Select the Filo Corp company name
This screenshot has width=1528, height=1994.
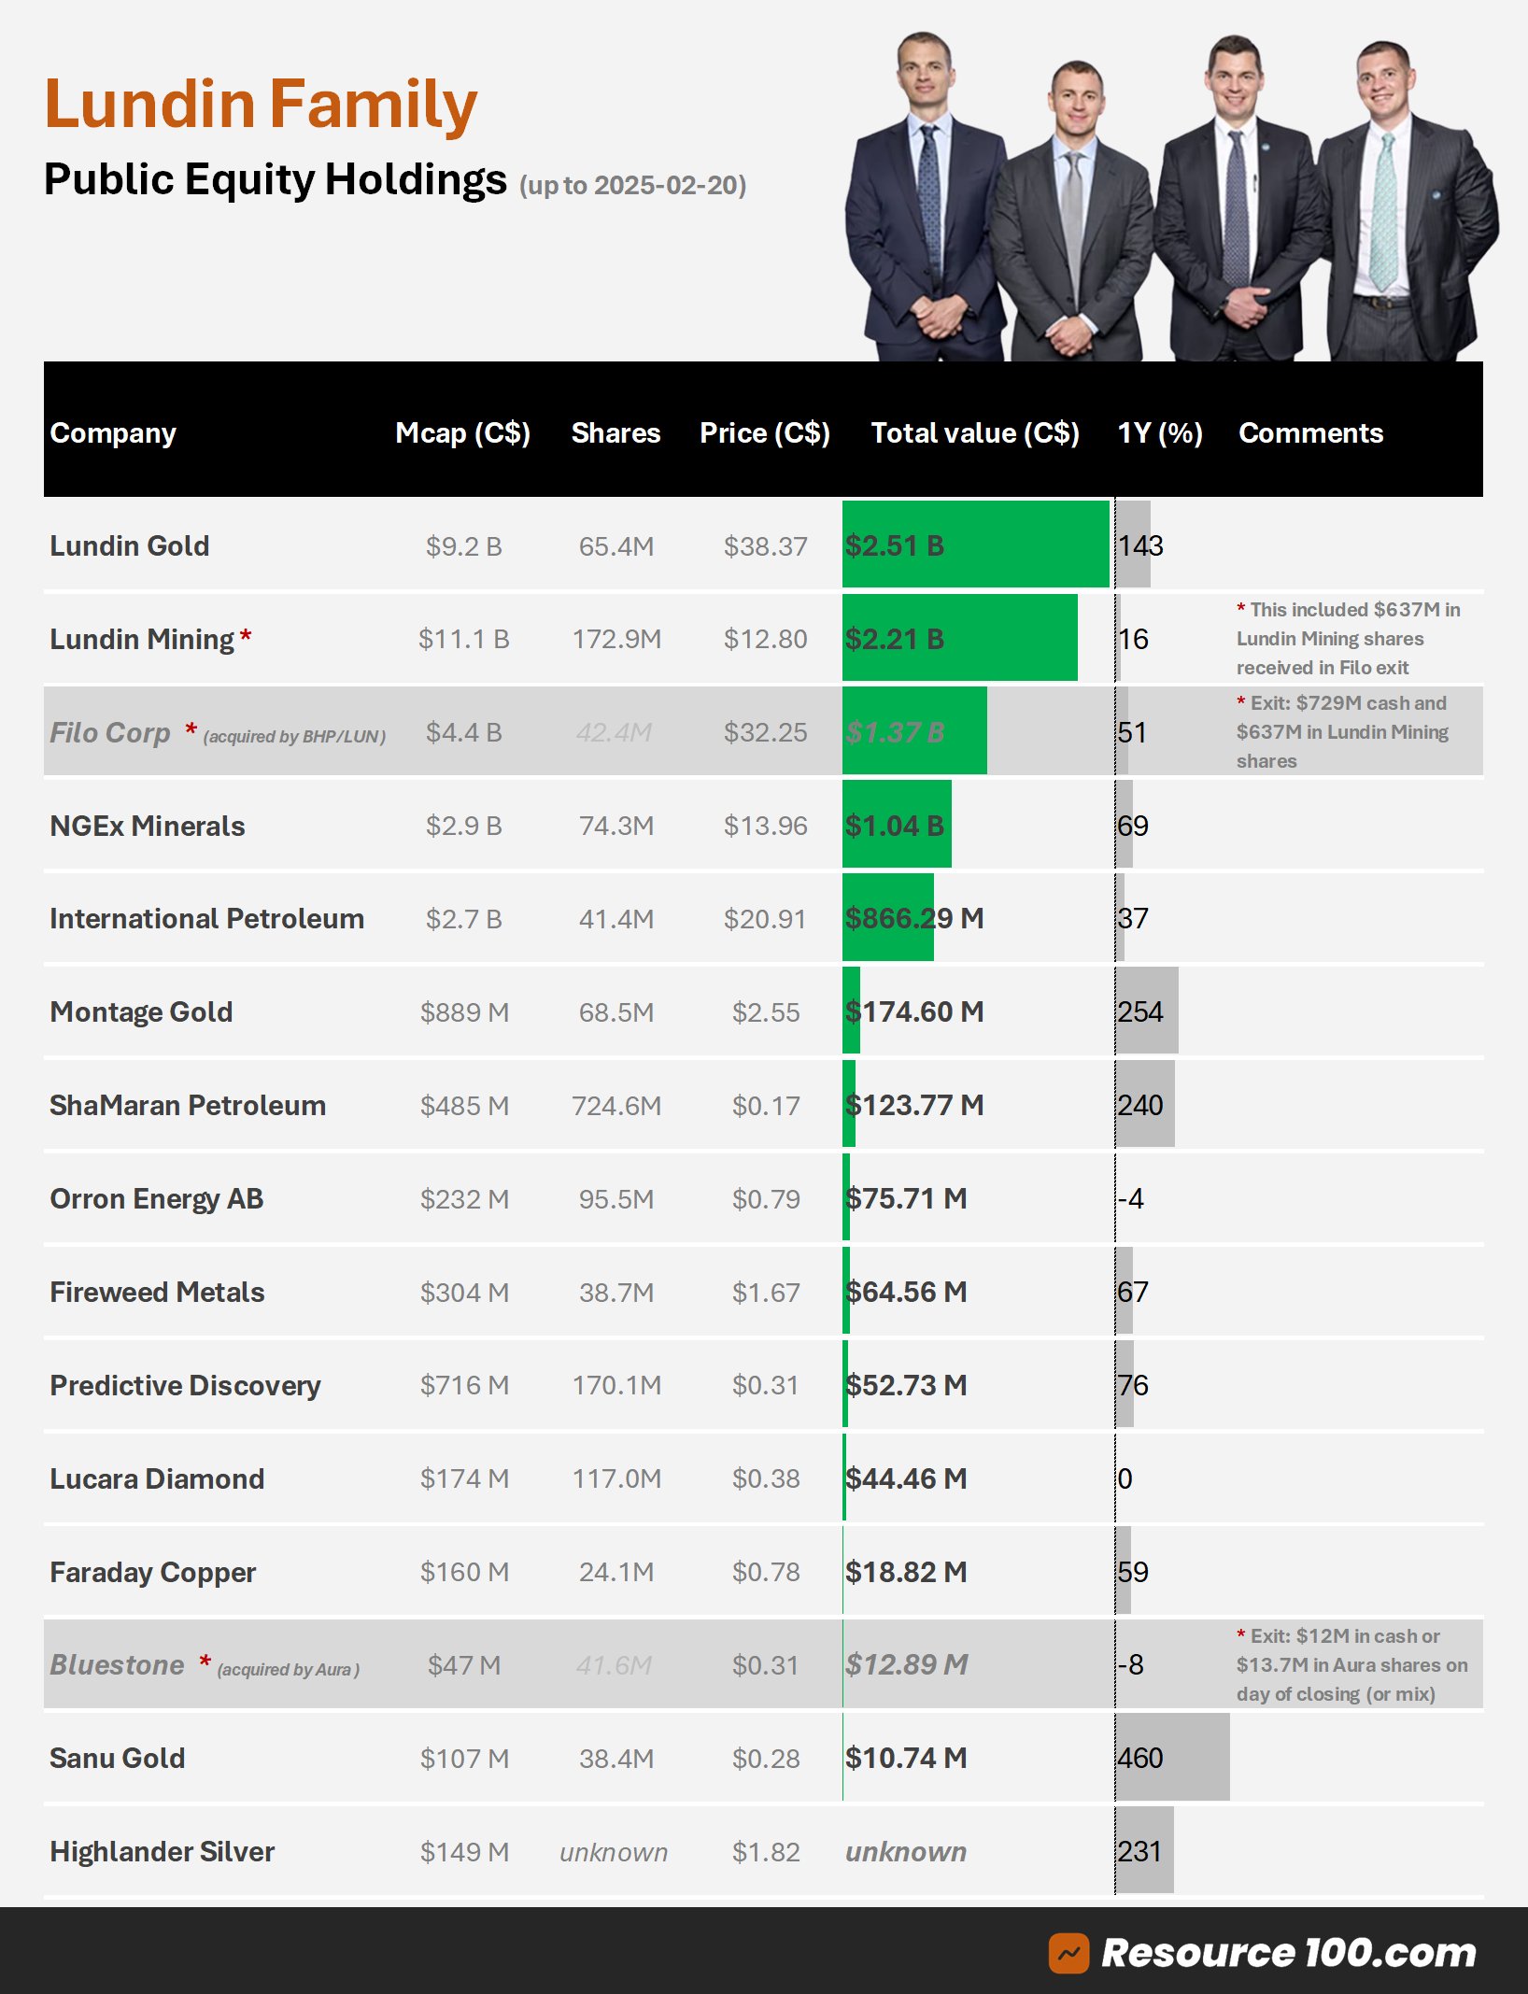coord(110,732)
